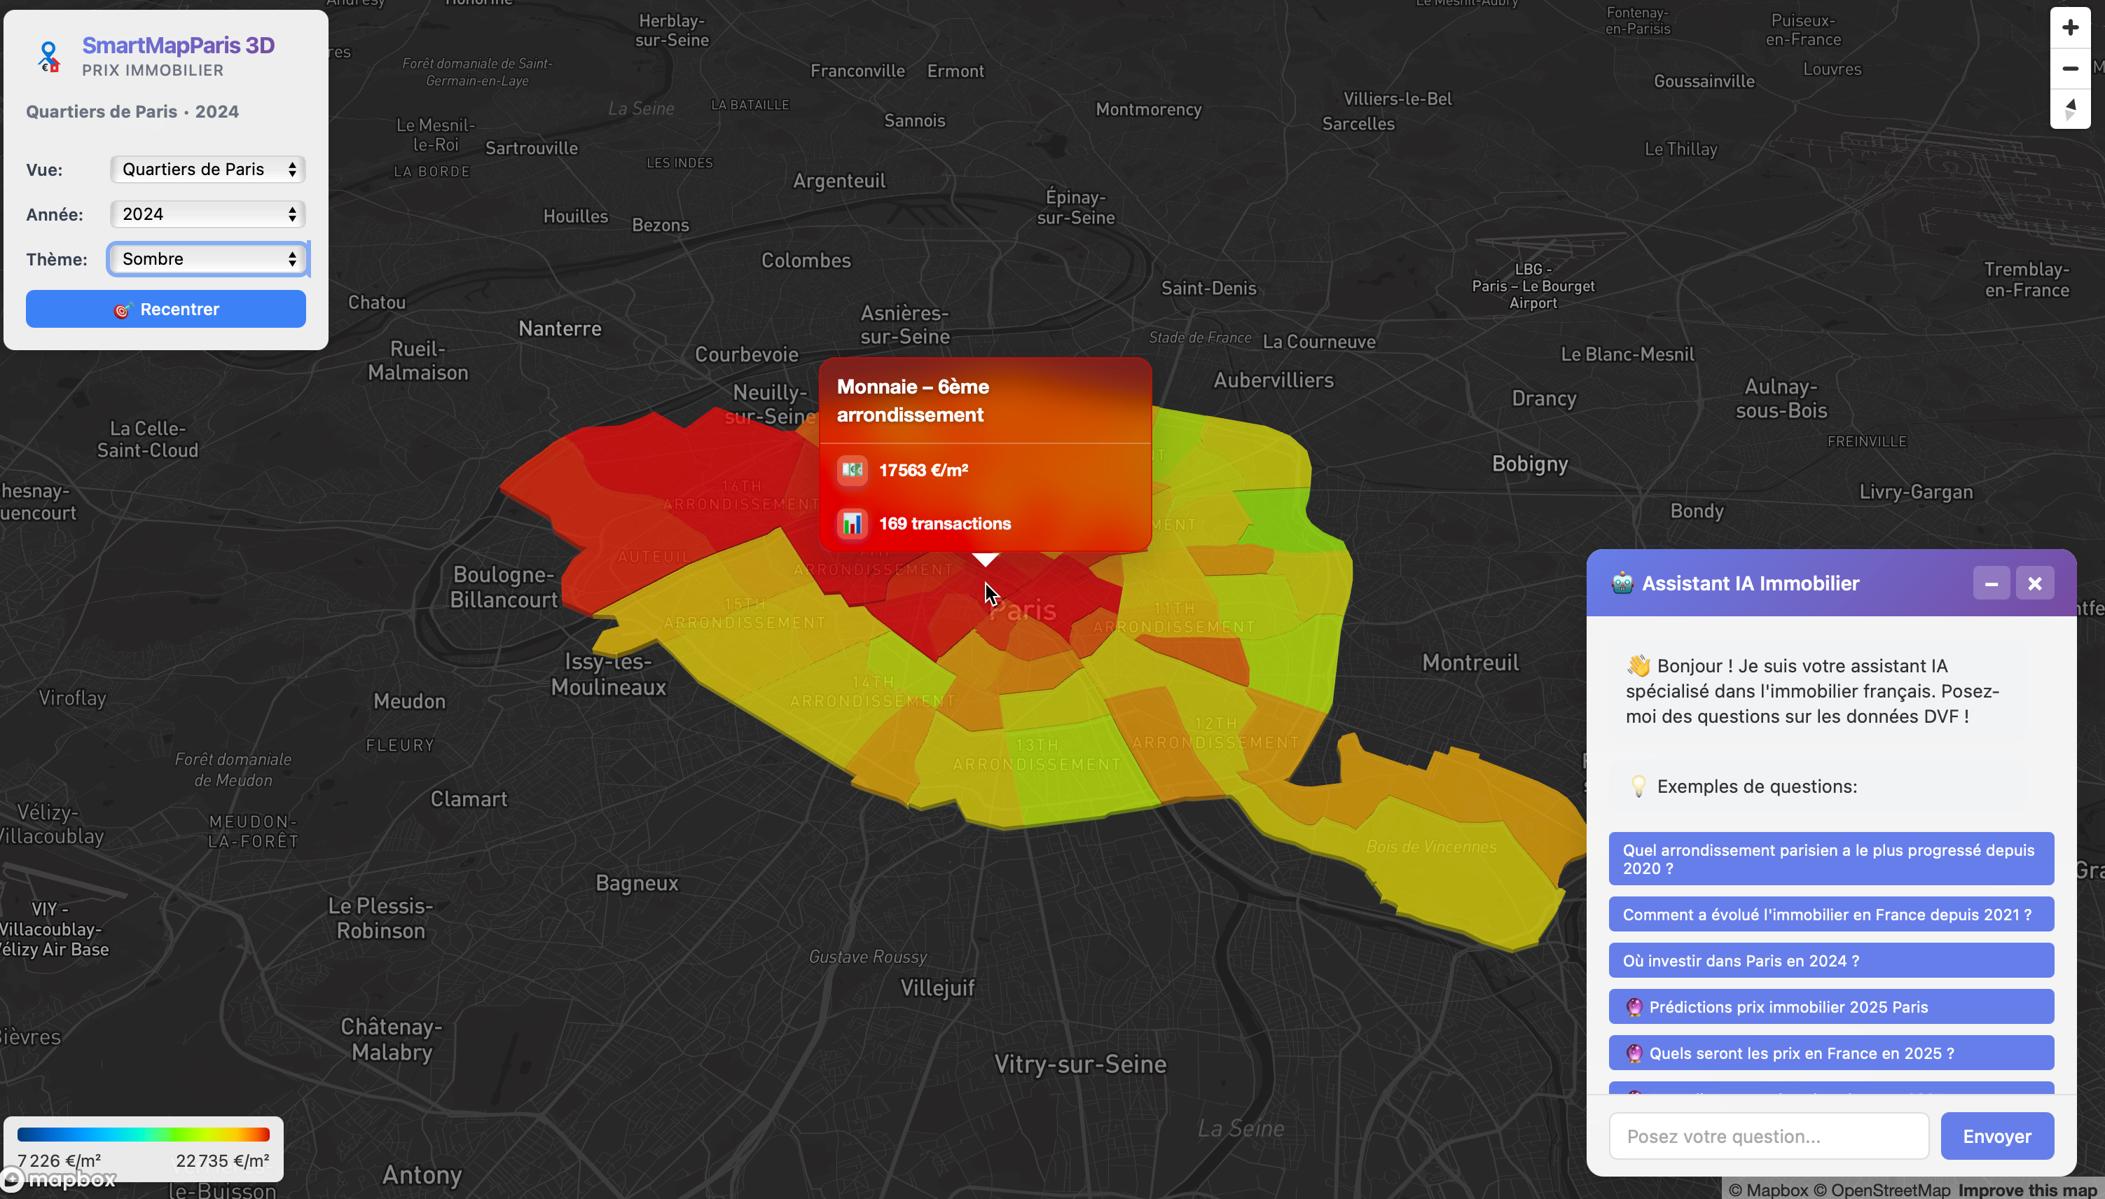
Task: Select 'Où investir dans Paris en 2024 ?'
Action: click(1830, 961)
